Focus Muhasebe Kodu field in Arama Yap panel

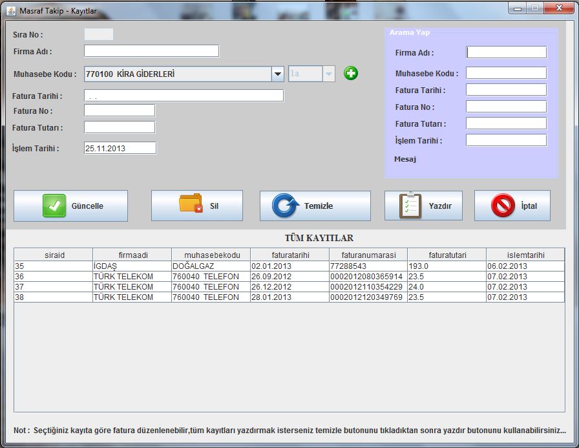click(506, 73)
